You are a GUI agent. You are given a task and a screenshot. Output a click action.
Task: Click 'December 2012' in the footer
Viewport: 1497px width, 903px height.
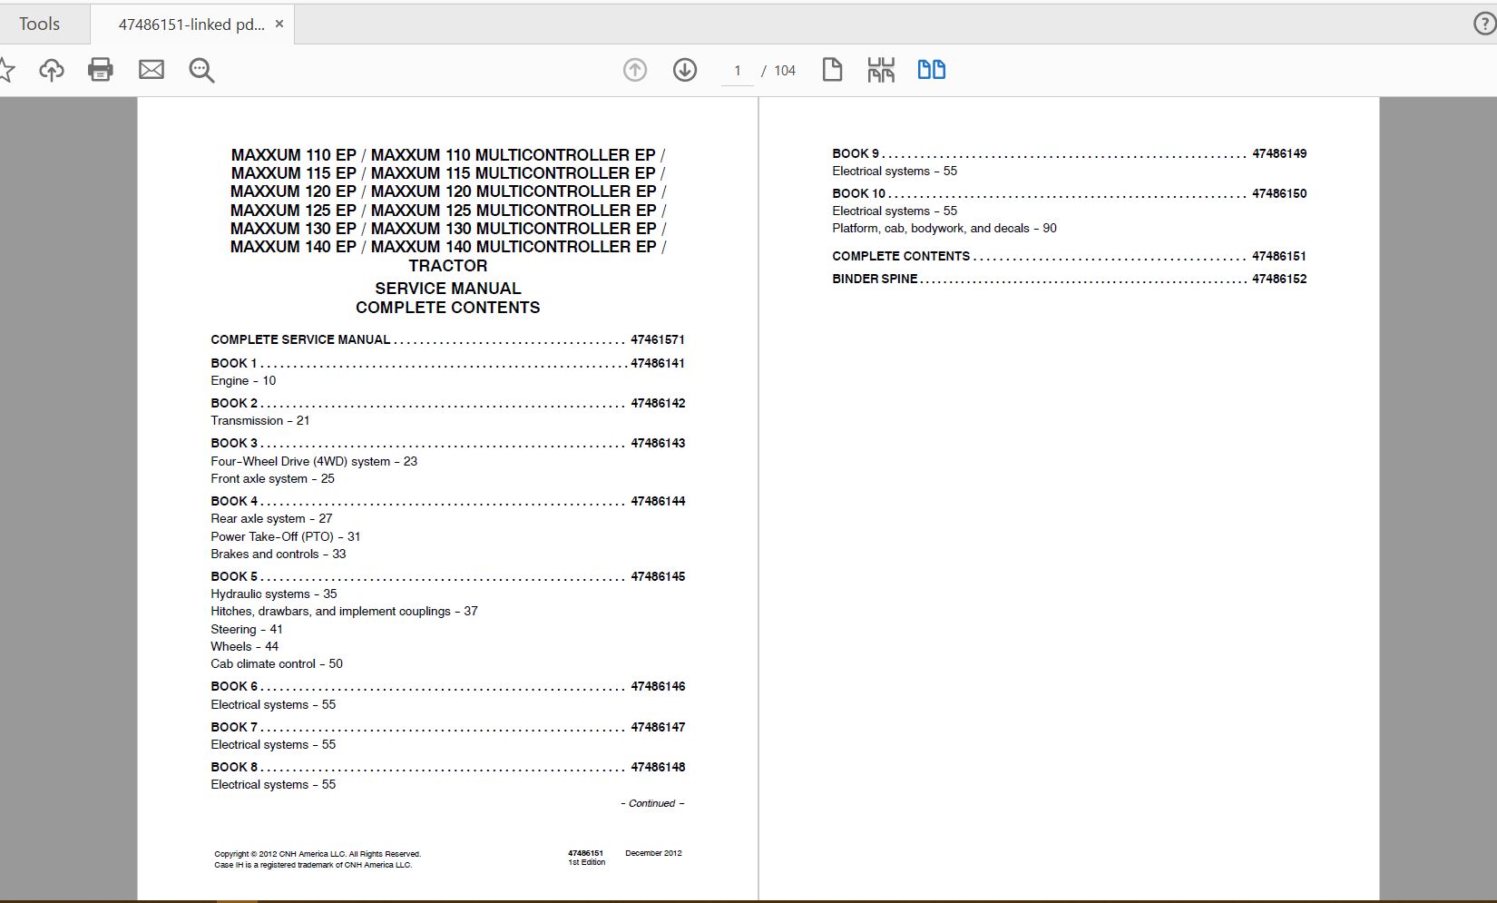(653, 853)
